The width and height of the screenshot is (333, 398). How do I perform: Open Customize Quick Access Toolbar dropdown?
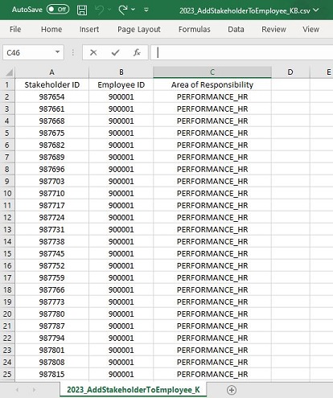point(146,10)
